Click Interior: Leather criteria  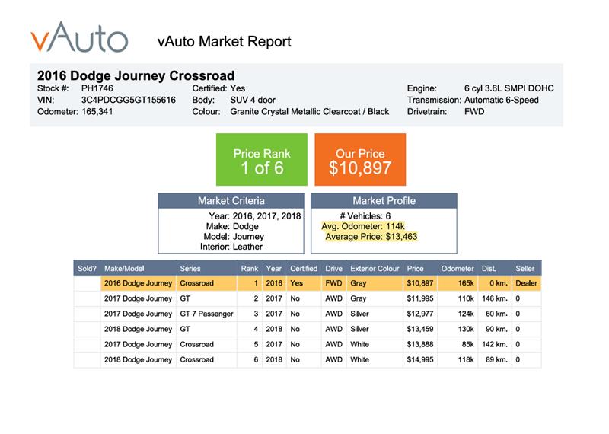coord(231,247)
